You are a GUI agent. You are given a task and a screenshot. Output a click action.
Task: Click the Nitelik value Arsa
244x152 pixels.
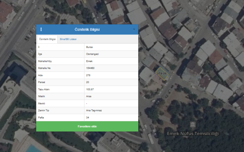tap(89, 96)
